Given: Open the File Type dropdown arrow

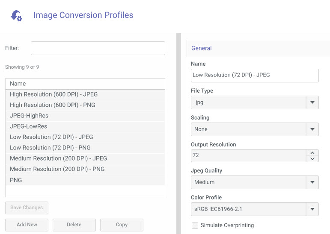Looking at the screenshot, I should coord(312,102).
